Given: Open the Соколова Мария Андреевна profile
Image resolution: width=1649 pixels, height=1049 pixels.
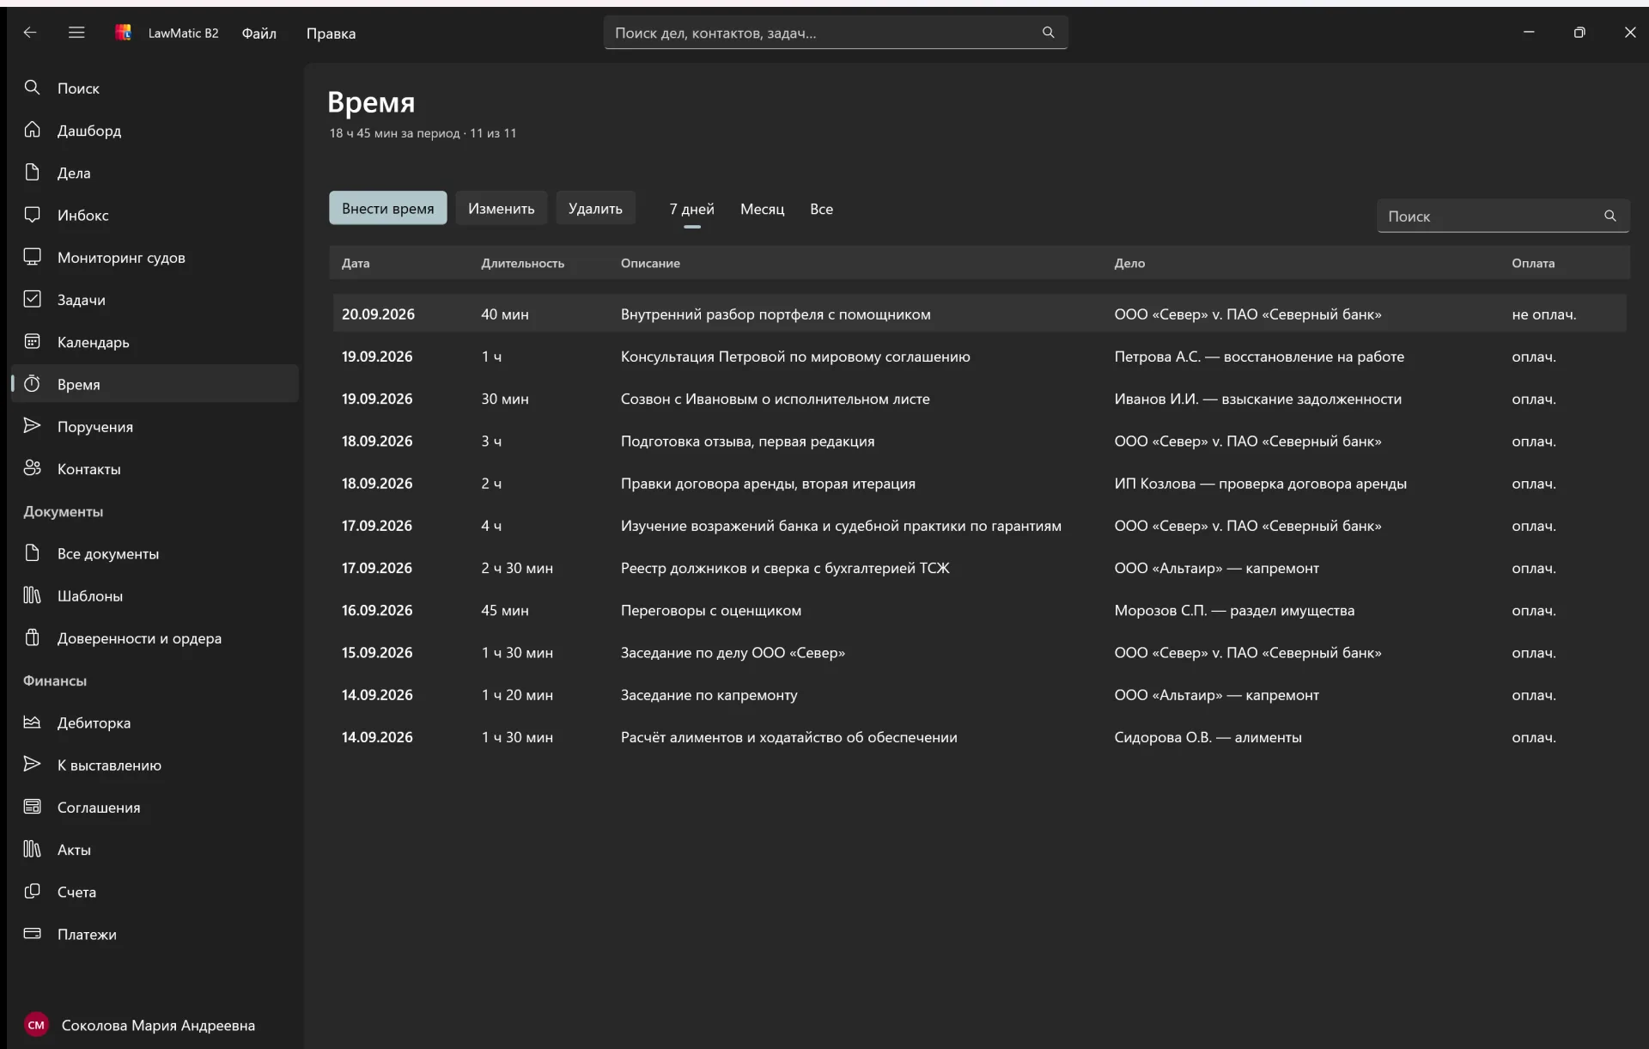Looking at the screenshot, I should tap(154, 1025).
